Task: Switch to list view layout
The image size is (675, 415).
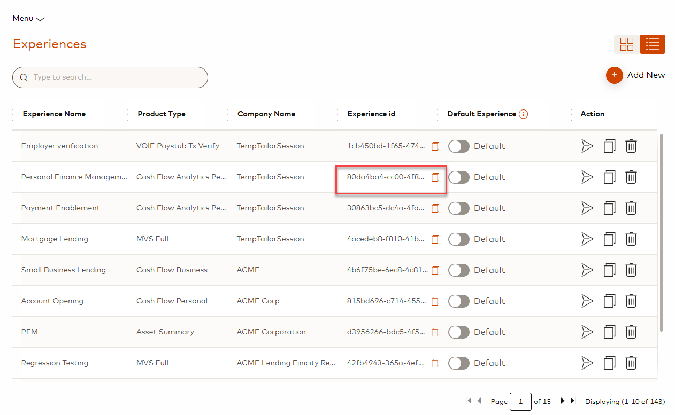Action: [x=652, y=44]
